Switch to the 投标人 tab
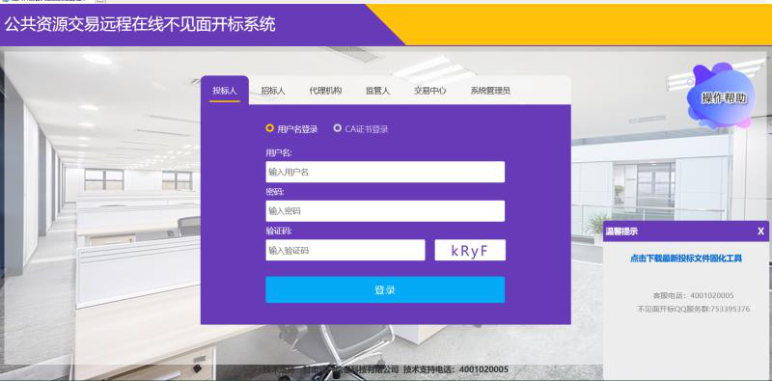772x381 pixels. click(225, 91)
